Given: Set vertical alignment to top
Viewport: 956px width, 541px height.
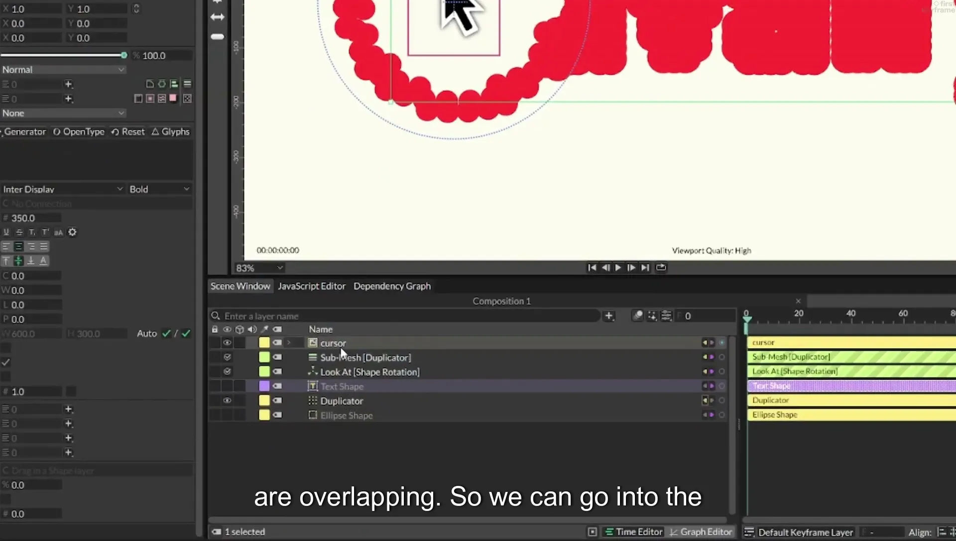Looking at the screenshot, I should [6, 261].
